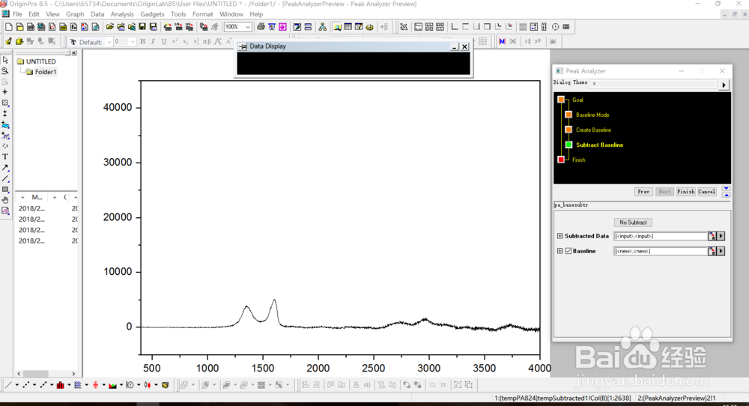Screen dimensions: 749x406
Task: Click the Line plot icon in bottom toolbar
Action: point(8,385)
